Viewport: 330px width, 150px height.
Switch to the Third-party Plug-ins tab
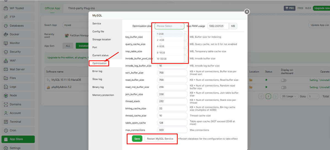tap(81, 8)
